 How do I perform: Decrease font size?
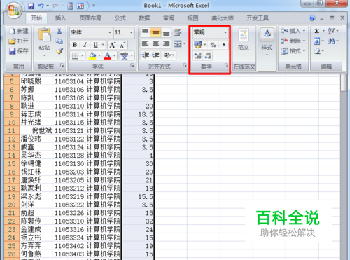pyautogui.click(x=122, y=45)
